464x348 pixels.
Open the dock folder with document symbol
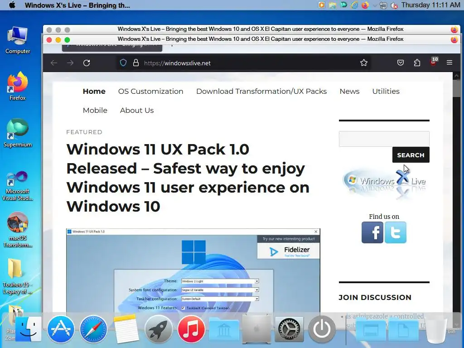403,330
